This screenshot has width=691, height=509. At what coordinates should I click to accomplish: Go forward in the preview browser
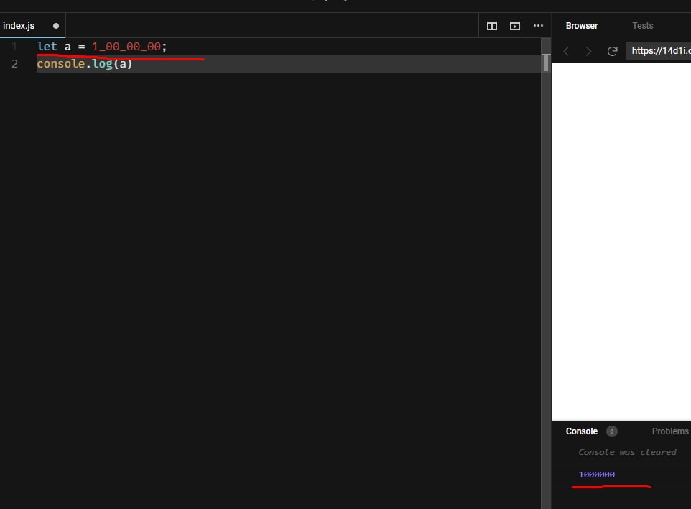[x=588, y=51]
